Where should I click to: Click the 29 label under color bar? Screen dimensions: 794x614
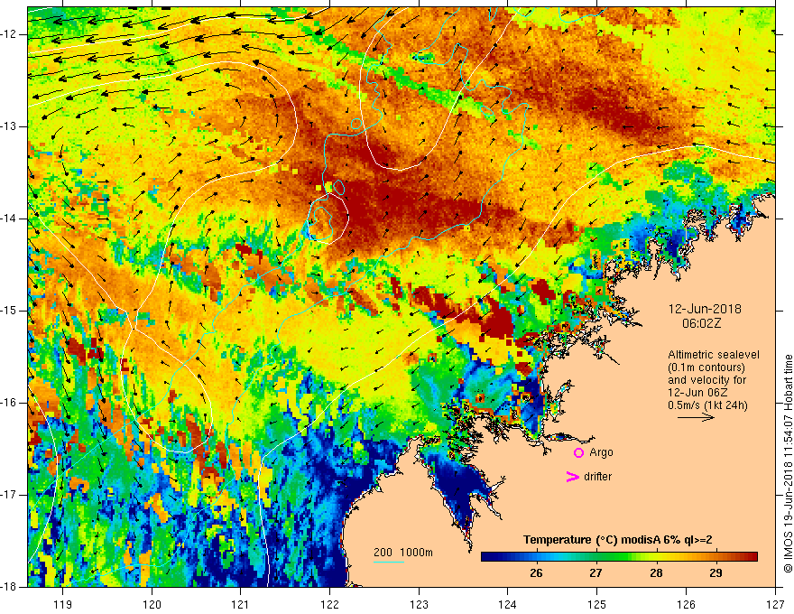pyautogui.click(x=716, y=573)
